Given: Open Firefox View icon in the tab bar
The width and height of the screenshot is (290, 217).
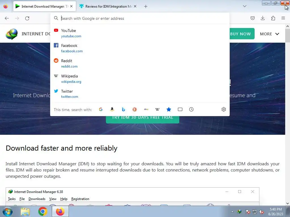Looking at the screenshot, I should point(6,6).
